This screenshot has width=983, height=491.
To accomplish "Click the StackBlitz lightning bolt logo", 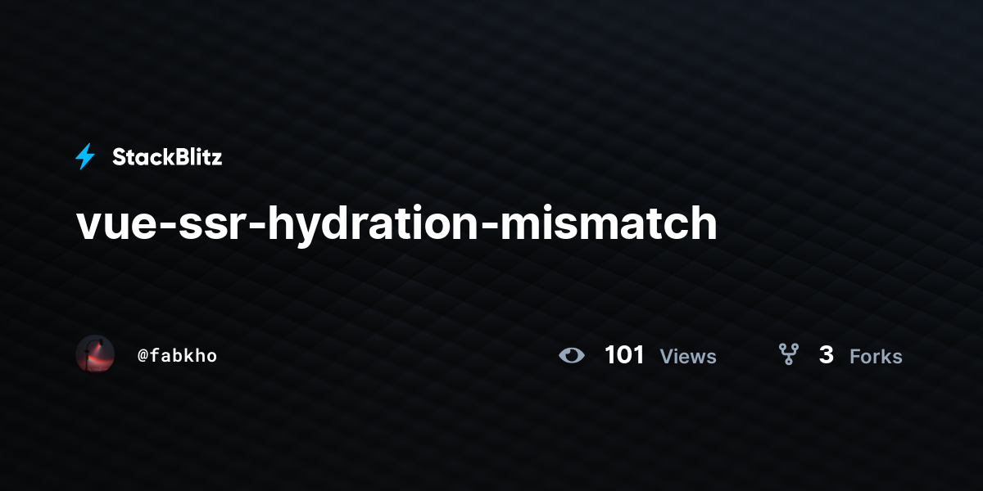I will click(85, 156).
